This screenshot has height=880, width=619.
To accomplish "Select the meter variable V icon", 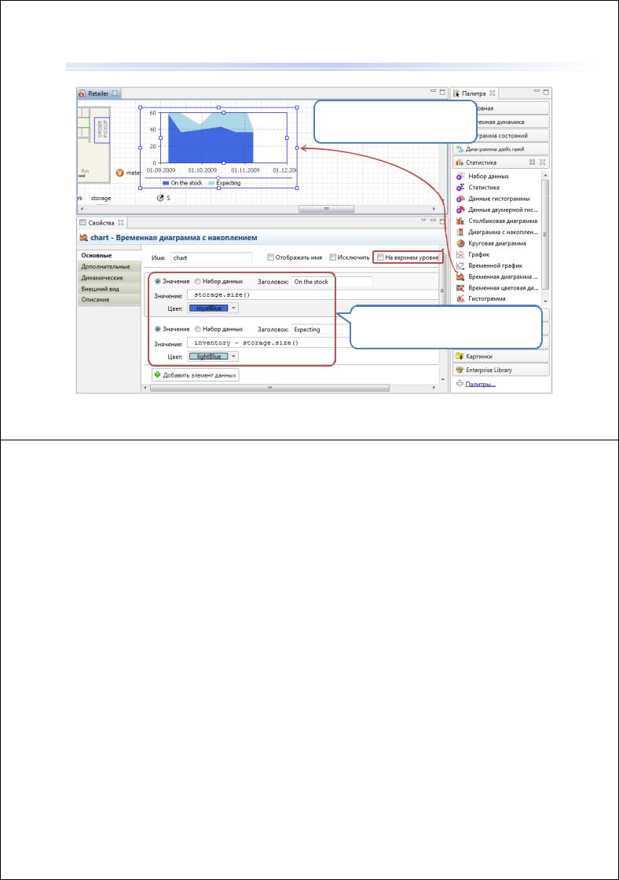I will [x=119, y=173].
